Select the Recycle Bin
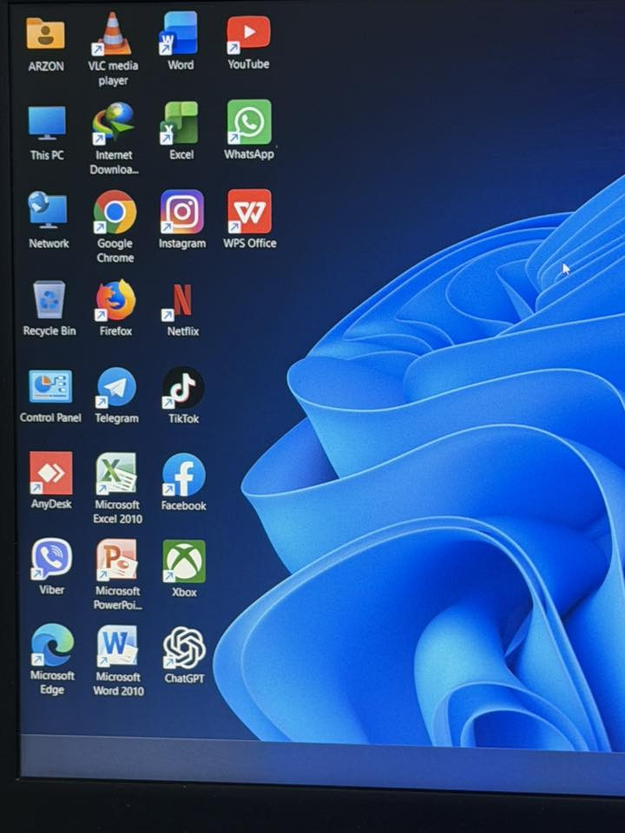The height and width of the screenshot is (833, 625). (x=49, y=299)
